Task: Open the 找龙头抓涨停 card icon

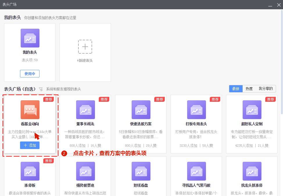Action: (x=252, y=171)
